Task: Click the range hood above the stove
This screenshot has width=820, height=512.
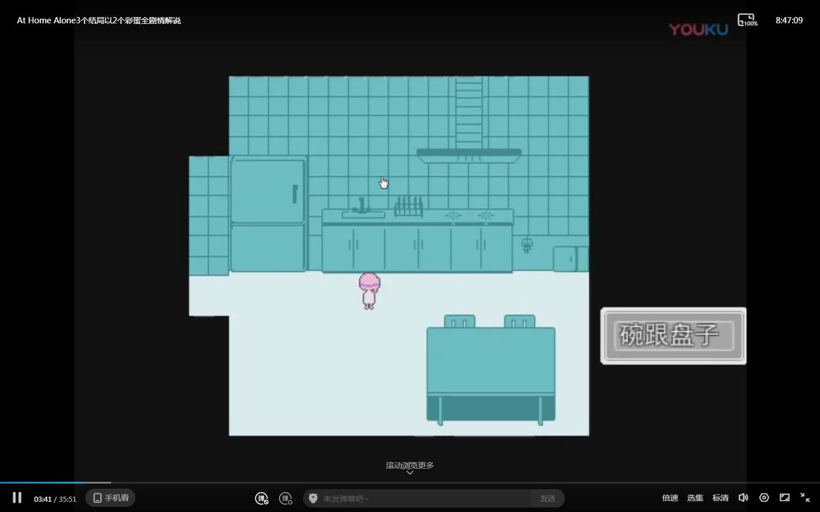Action: coord(469,155)
